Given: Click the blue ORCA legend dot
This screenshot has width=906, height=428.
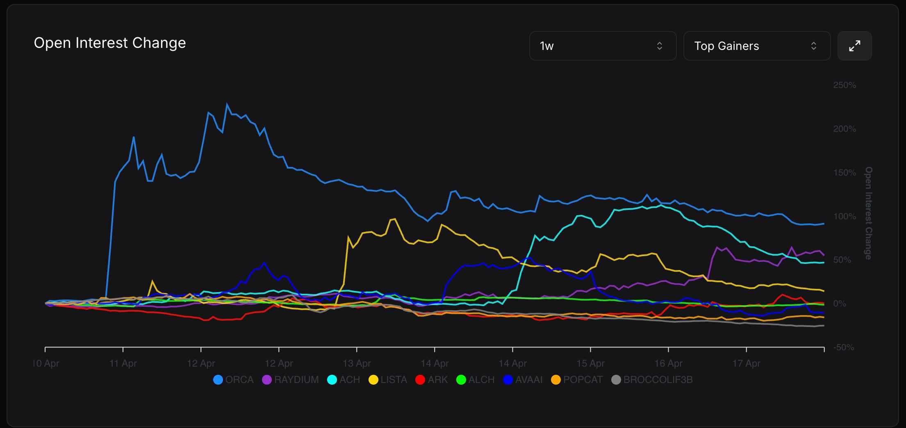Looking at the screenshot, I should (218, 380).
